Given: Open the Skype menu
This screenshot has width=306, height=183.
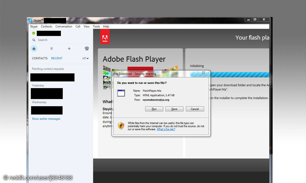Looking at the screenshot, I should (34, 26).
